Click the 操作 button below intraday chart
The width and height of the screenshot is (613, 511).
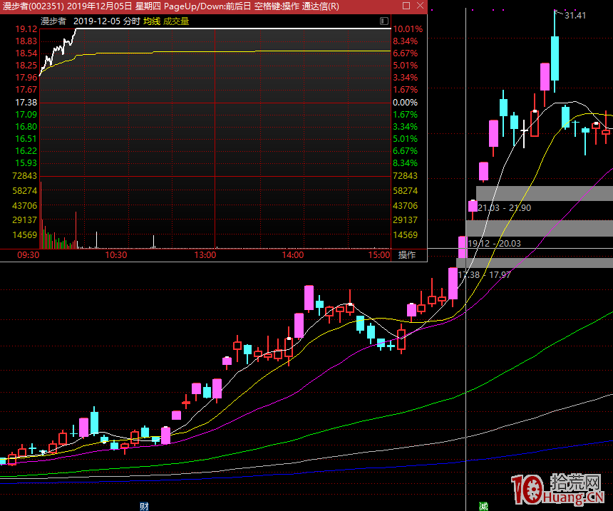click(x=407, y=254)
